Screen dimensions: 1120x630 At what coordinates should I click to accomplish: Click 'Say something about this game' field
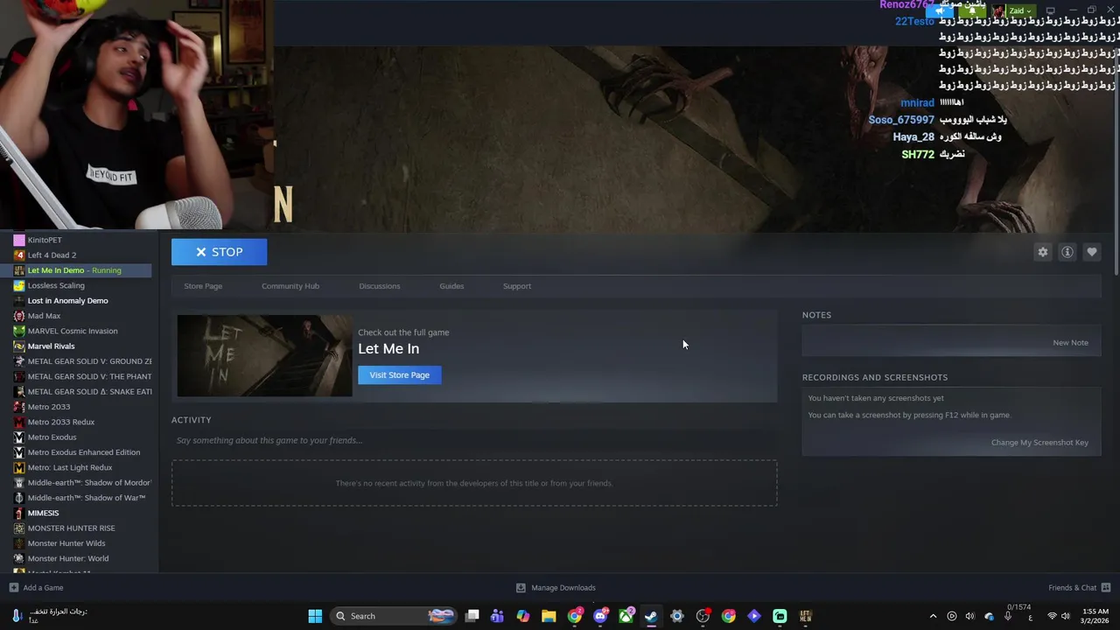point(474,440)
